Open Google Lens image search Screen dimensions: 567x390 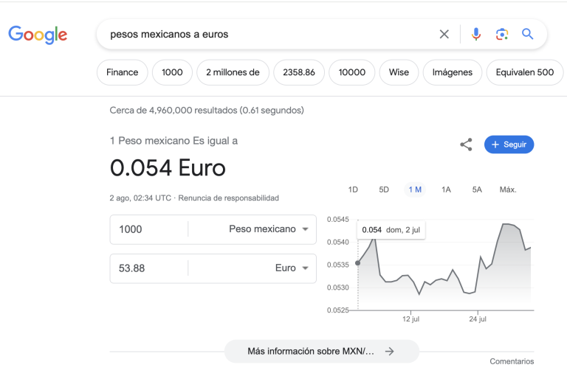(x=502, y=34)
